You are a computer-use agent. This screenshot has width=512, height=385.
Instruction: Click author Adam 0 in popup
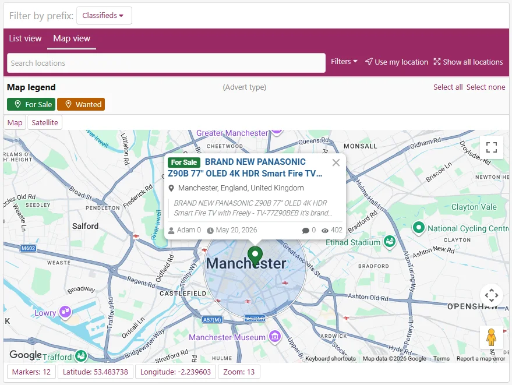pos(189,230)
